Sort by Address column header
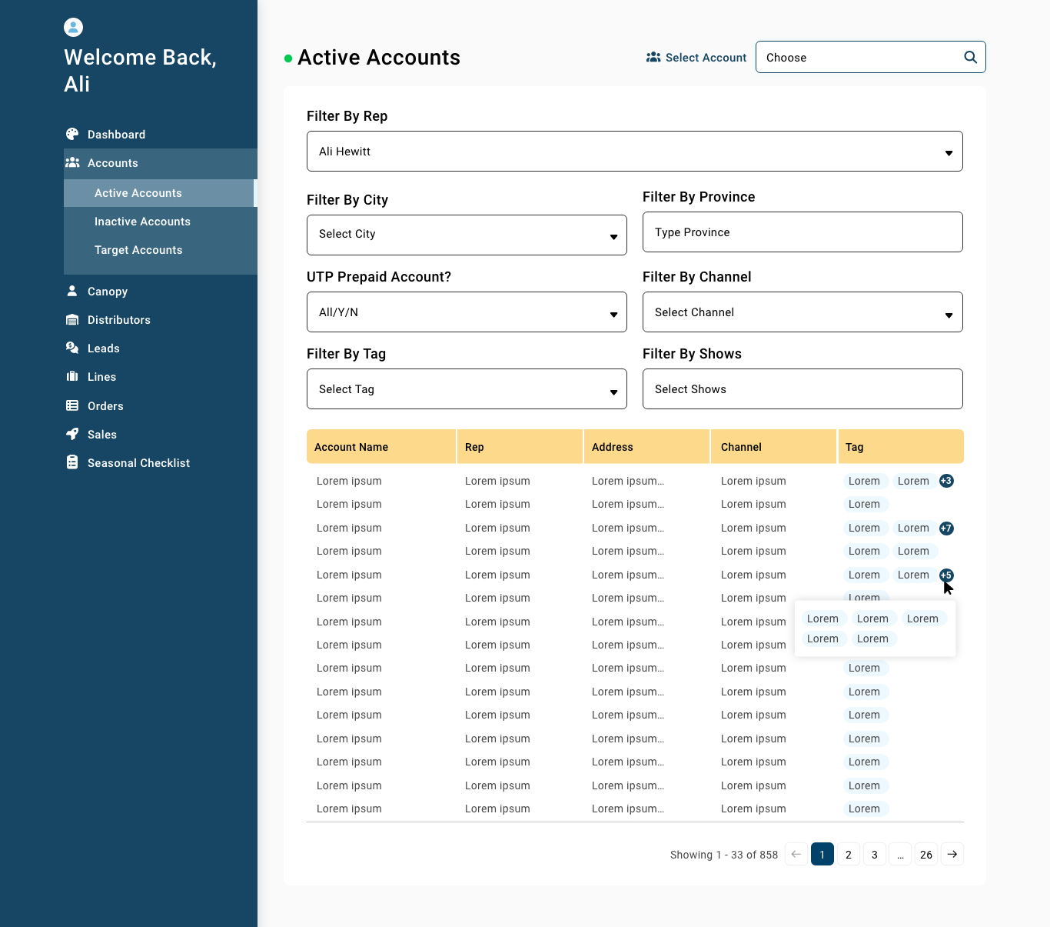Screen dimensions: 1050x927 point(647,446)
